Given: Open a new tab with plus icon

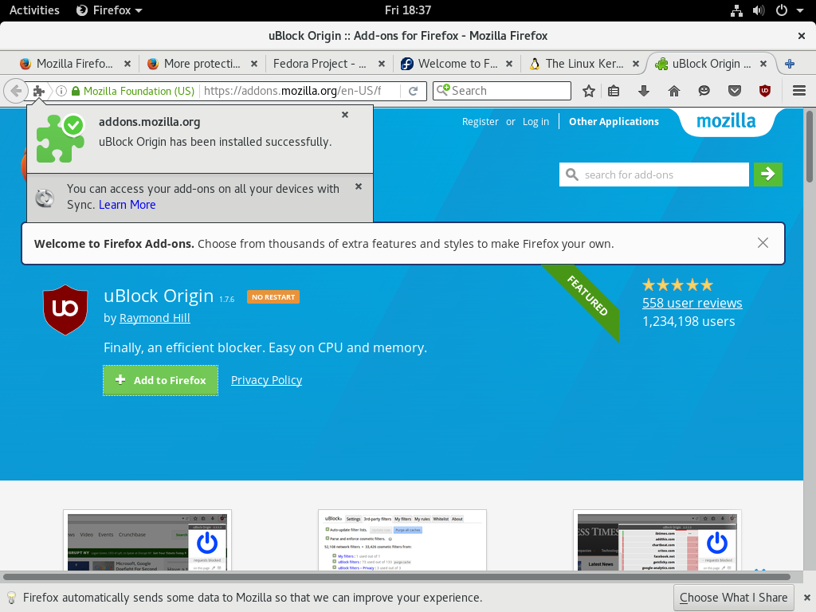Looking at the screenshot, I should [x=790, y=64].
